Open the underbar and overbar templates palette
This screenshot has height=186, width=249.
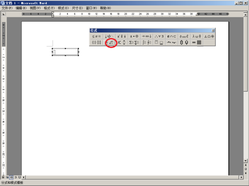[x=159, y=43]
